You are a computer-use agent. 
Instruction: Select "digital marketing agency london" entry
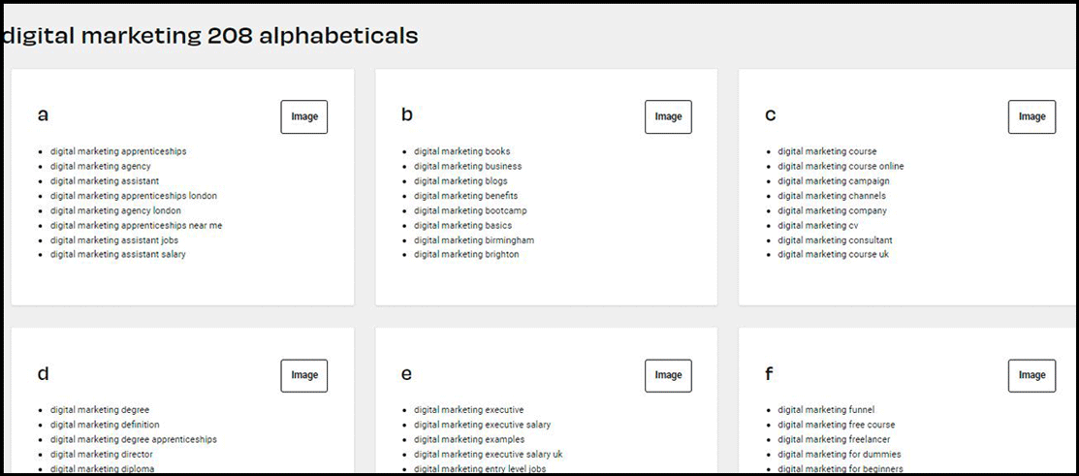click(x=115, y=210)
